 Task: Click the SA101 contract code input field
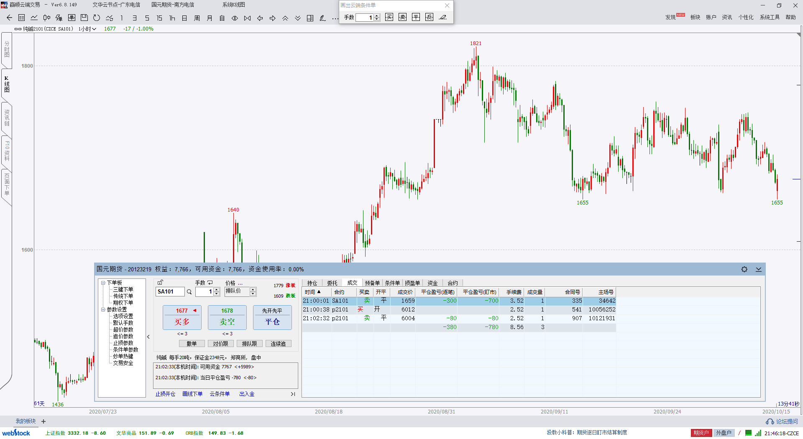[x=170, y=292]
